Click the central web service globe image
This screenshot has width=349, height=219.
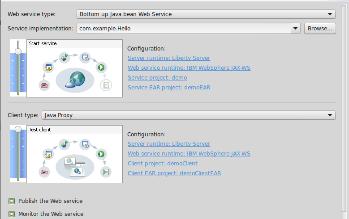pos(75,80)
